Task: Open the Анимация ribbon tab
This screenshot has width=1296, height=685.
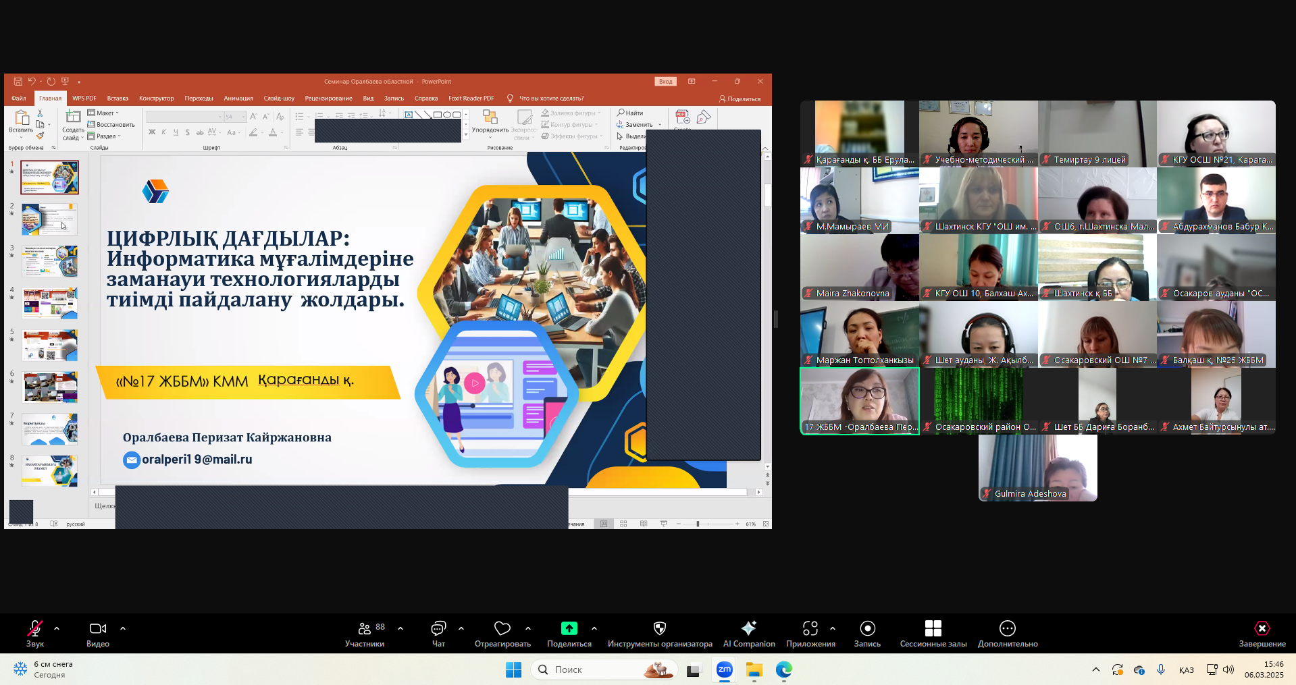Action: tap(238, 99)
